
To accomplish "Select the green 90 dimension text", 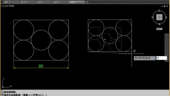I will click(x=41, y=66).
